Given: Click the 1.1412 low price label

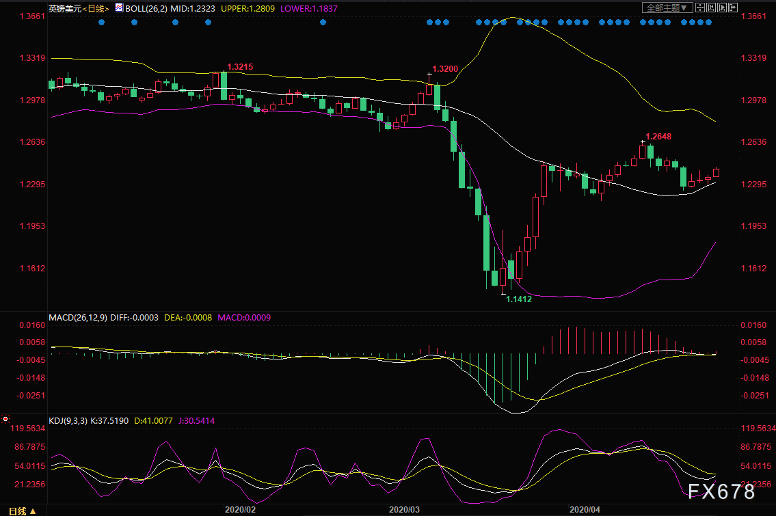Looking at the screenshot, I should 519,299.
